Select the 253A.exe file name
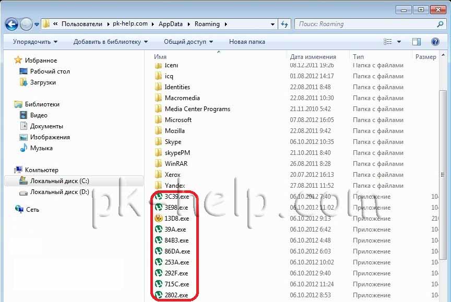The height and width of the screenshot is (302, 451). pos(177,262)
